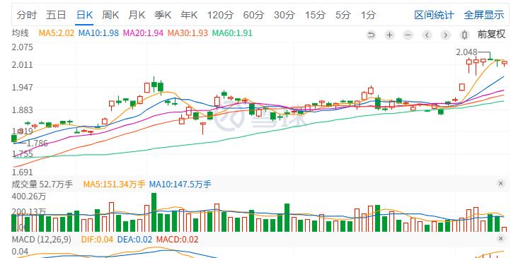523x258 pixels.
Task: Open the 五日 five-day chart tab
Action: coord(56,15)
